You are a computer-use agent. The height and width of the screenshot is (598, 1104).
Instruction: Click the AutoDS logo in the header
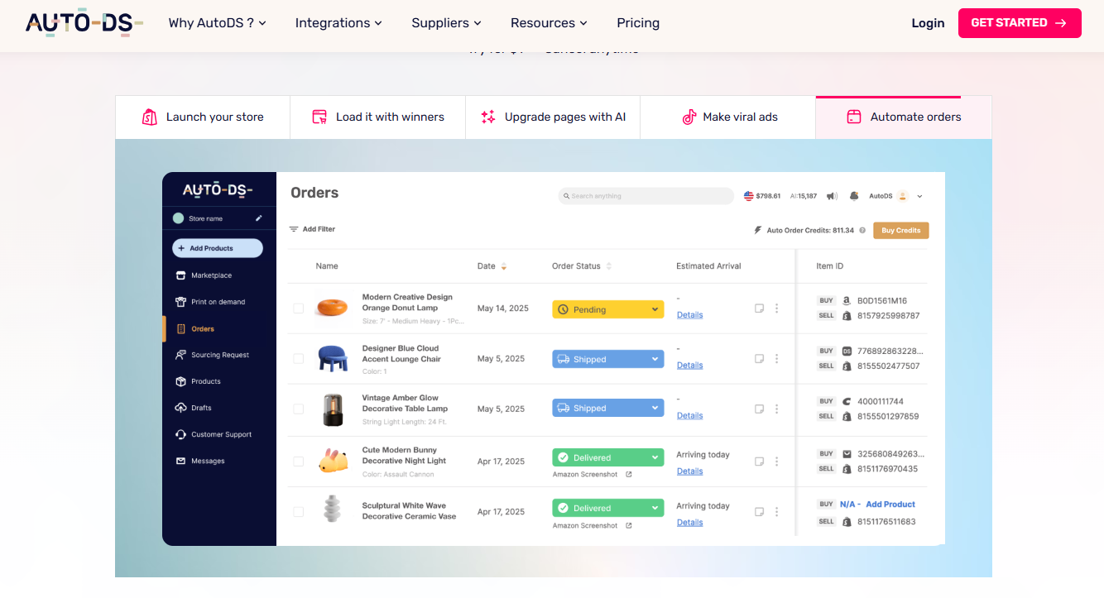tap(84, 23)
